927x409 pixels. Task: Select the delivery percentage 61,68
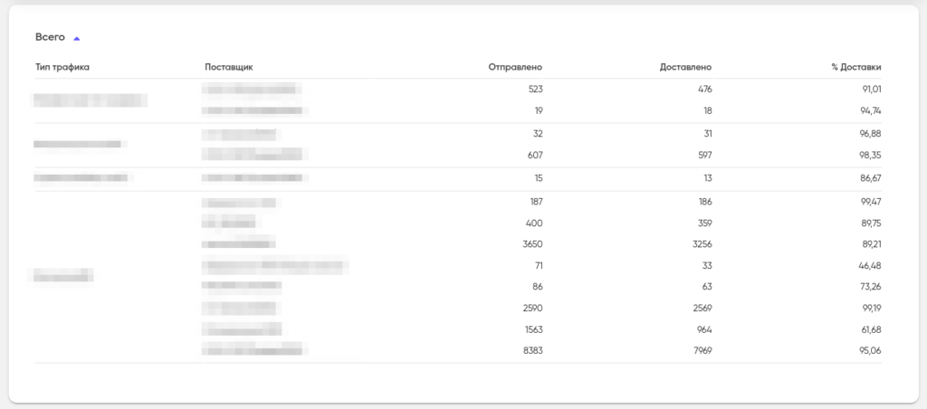click(870, 329)
